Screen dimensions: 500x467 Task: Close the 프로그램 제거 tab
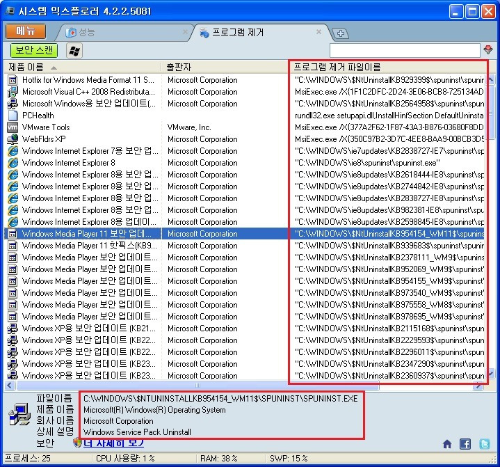[x=318, y=31]
